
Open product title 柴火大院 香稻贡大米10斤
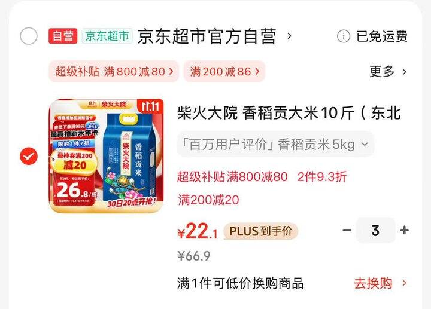(289, 112)
